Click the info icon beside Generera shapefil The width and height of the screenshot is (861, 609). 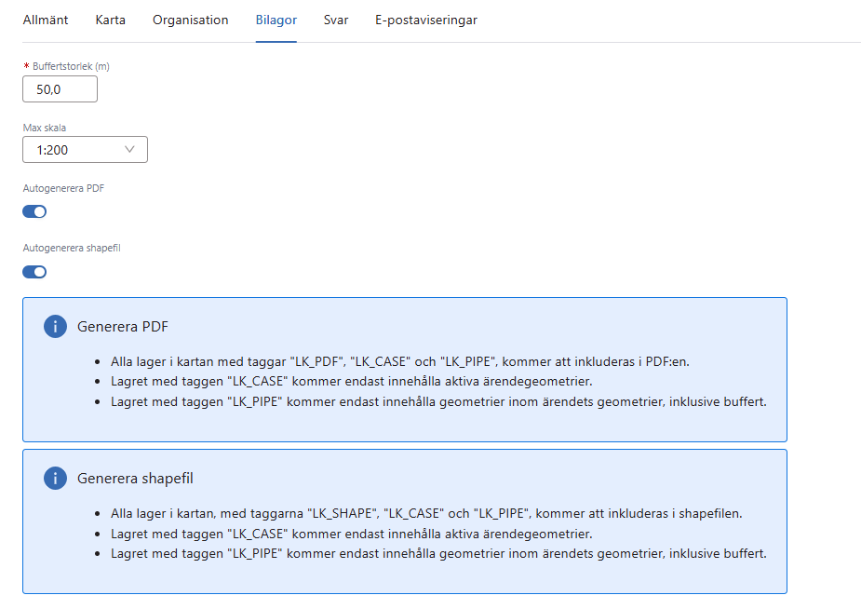tap(55, 479)
